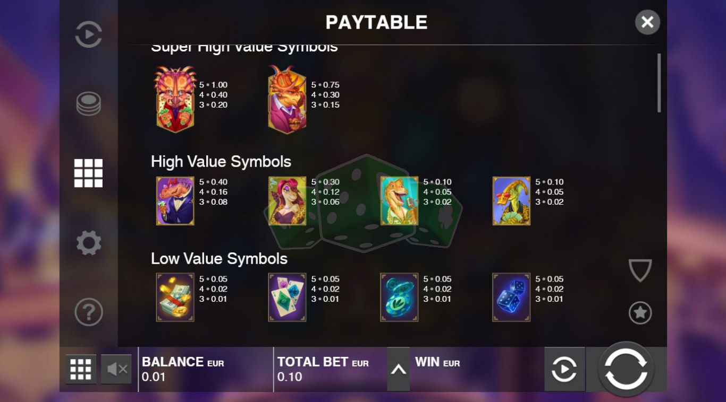Start autoplay from bottom bar button

pyautogui.click(x=564, y=369)
